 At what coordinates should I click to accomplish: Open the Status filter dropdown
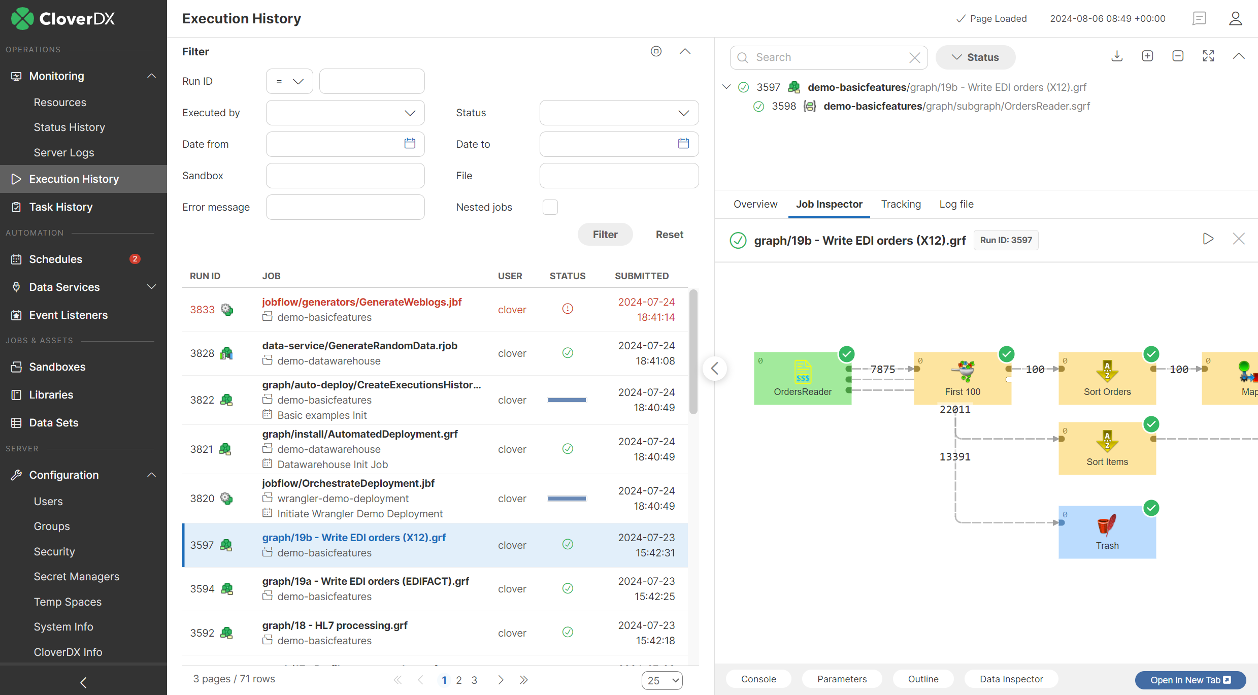pos(618,113)
